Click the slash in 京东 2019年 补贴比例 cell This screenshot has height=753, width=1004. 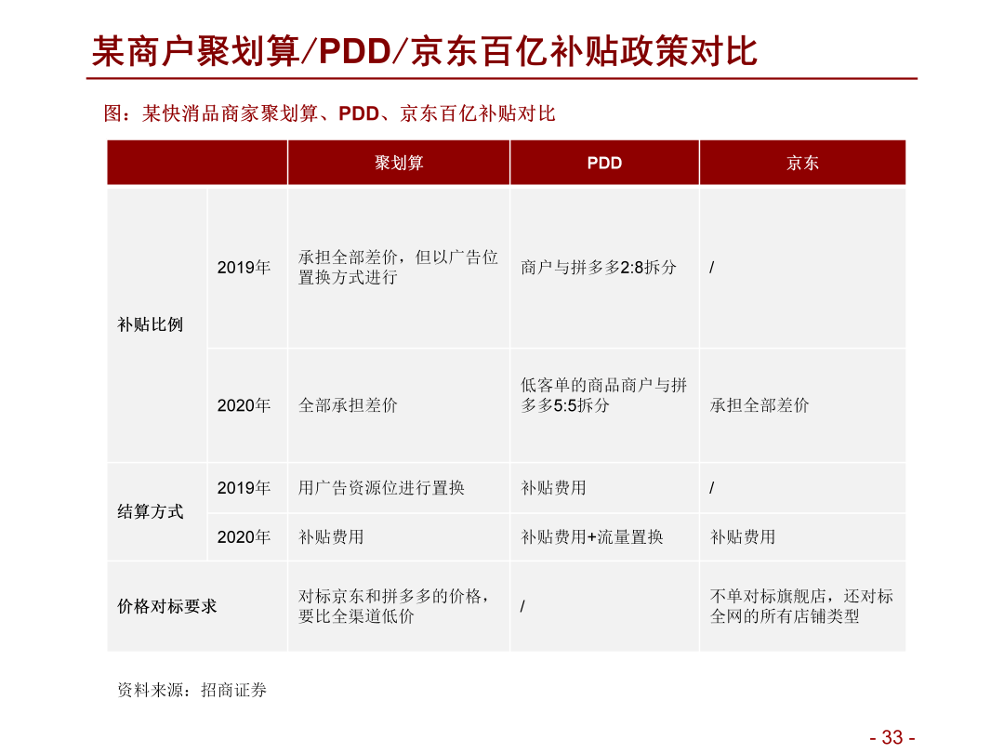[712, 267]
